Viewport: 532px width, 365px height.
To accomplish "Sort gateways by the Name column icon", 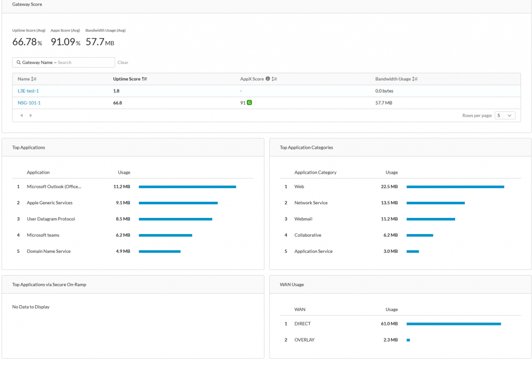I will click(34, 79).
